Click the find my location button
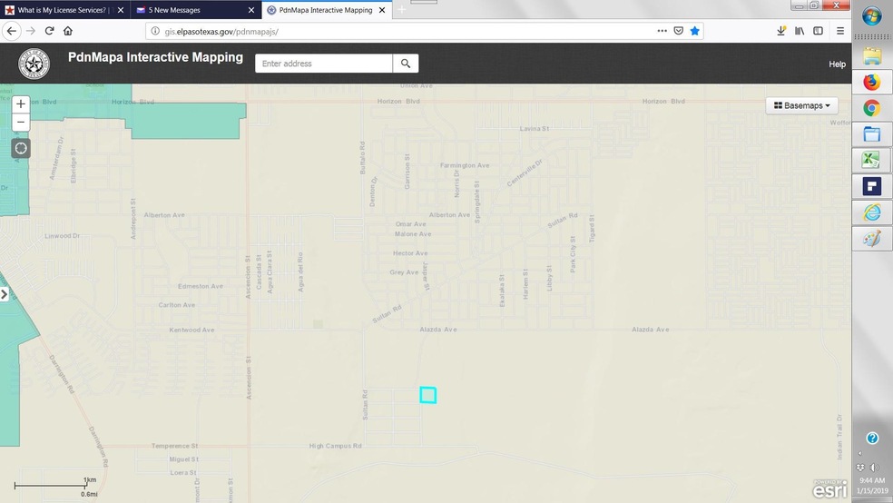The height and width of the screenshot is (503, 893). [21, 148]
